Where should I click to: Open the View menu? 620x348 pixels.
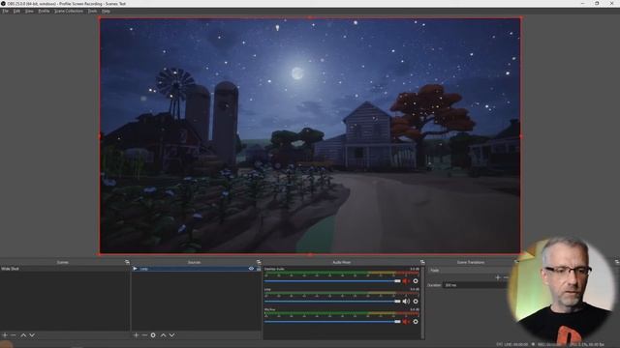29,11
